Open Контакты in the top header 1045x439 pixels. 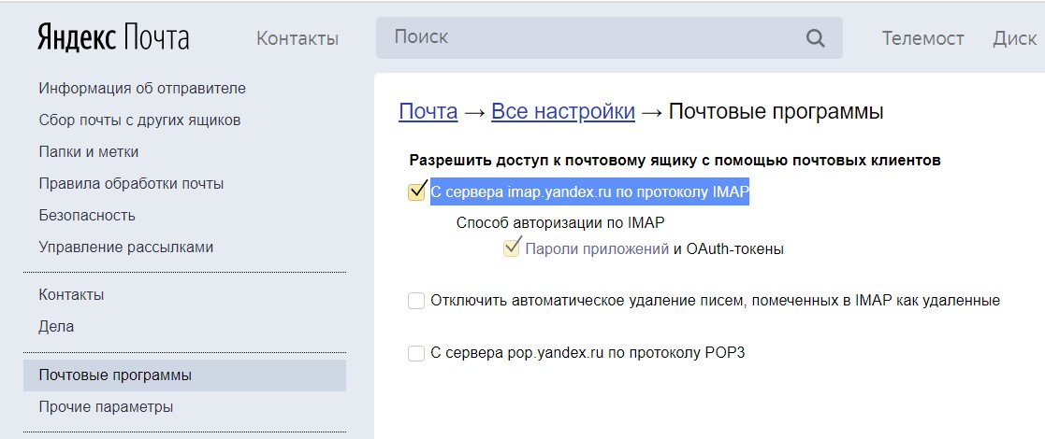(298, 38)
